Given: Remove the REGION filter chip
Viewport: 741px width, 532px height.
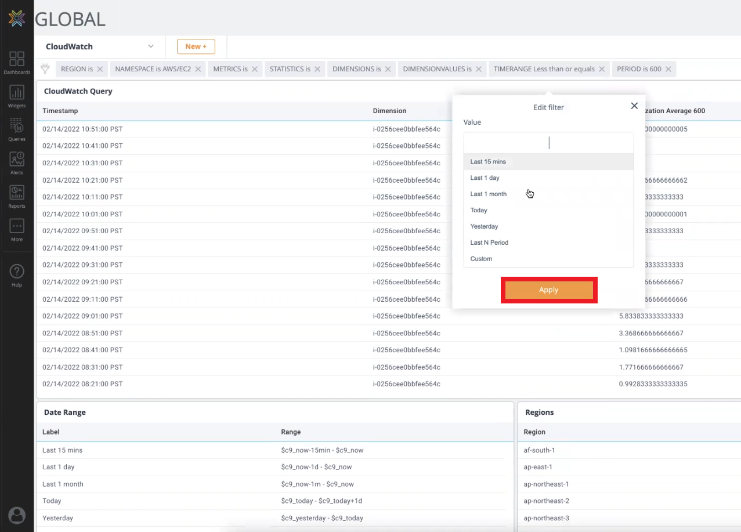Looking at the screenshot, I should [100, 69].
